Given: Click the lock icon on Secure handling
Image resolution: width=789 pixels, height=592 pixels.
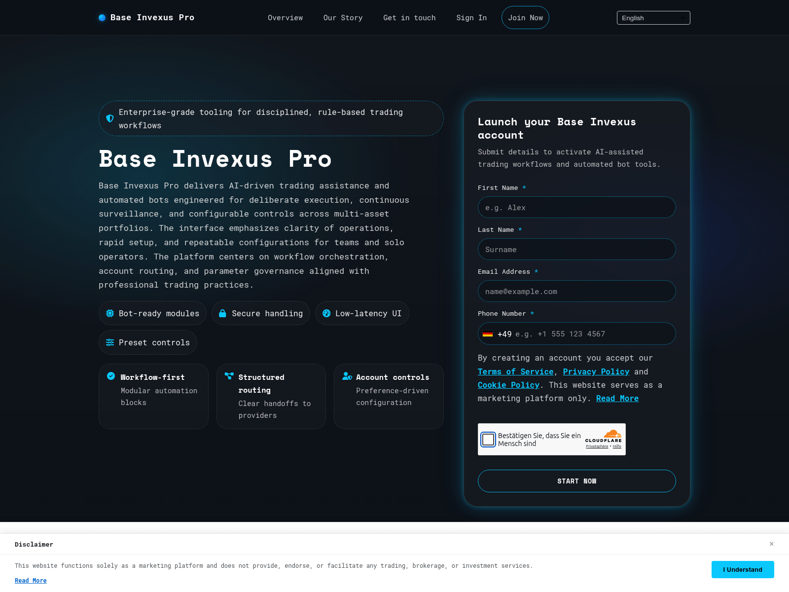Looking at the screenshot, I should (222, 313).
